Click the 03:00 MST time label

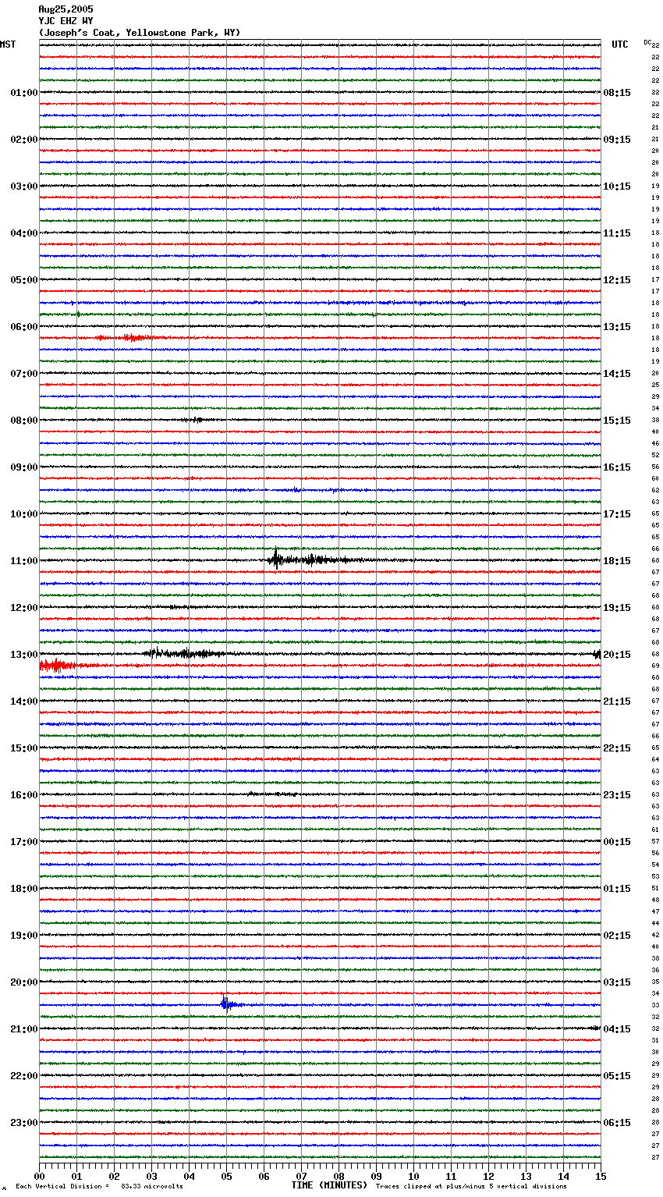pyautogui.click(x=24, y=186)
